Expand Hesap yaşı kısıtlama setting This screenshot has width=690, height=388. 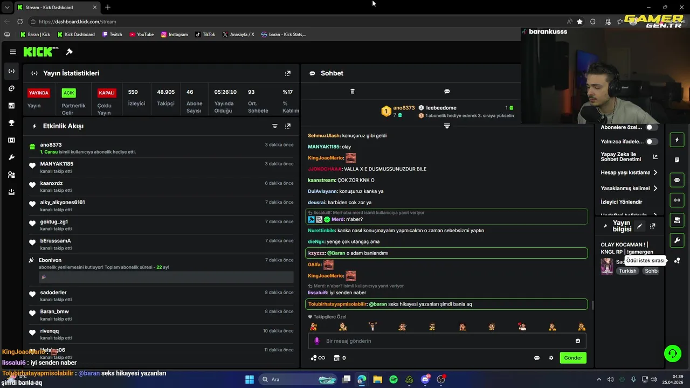click(629, 173)
